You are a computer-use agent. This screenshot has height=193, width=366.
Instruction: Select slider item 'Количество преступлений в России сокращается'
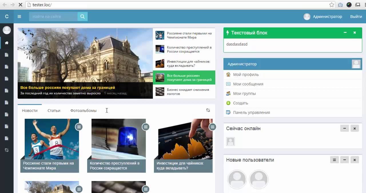tap(184, 49)
